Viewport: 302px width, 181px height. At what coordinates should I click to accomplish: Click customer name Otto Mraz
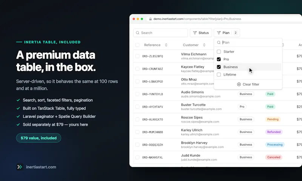(x=189, y=79)
